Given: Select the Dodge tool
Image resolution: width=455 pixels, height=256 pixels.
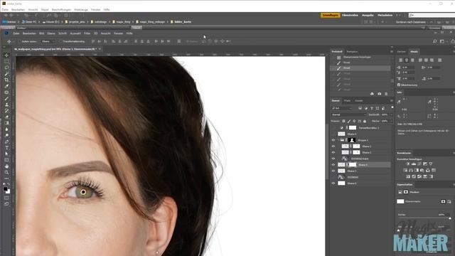Looking at the screenshot, I should 6,136.
